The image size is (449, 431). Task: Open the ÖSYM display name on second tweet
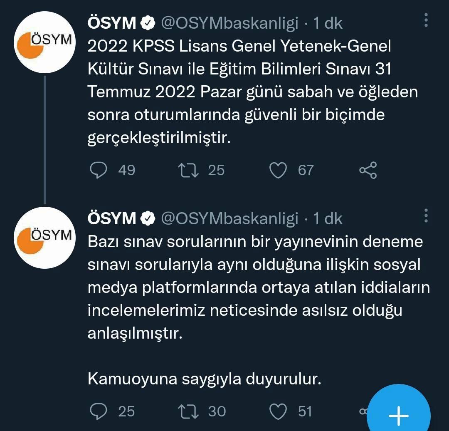click(112, 218)
